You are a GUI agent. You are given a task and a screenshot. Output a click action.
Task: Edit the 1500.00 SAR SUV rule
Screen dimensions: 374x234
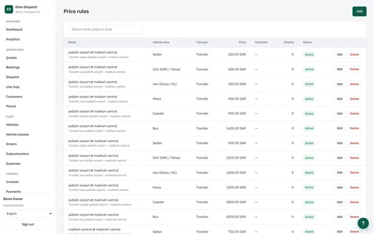(340, 158)
